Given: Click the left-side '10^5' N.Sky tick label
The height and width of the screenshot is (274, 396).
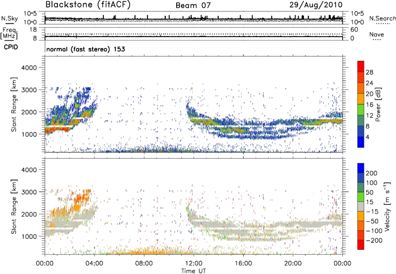Looking at the screenshot, I should click(30, 14).
